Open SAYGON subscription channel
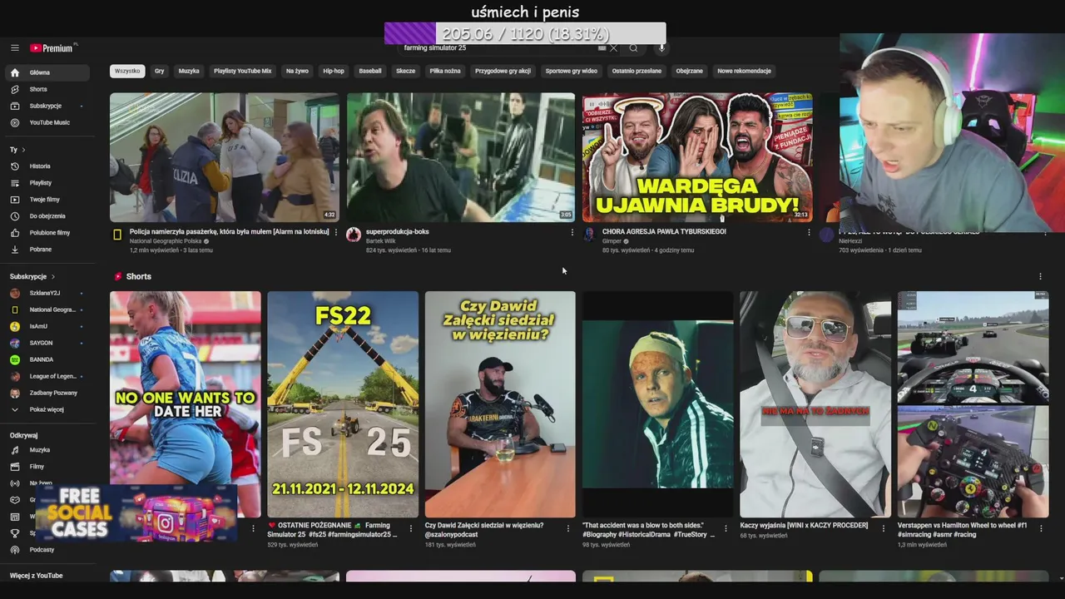The image size is (1065, 599). pyautogui.click(x=47, y=343)
